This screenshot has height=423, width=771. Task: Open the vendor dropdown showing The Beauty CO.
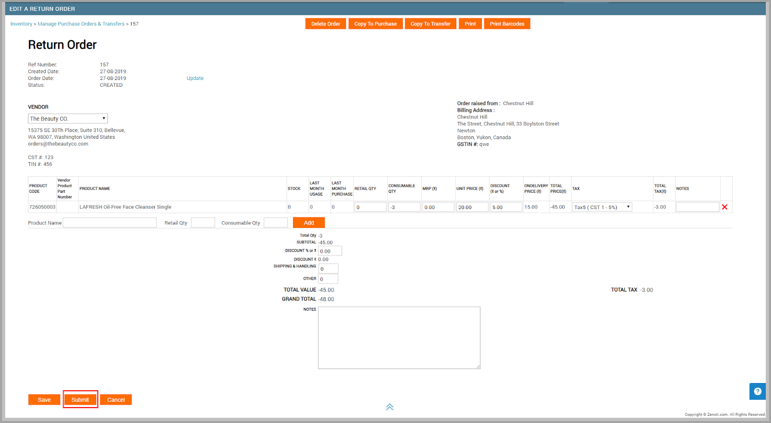(68, 119)
